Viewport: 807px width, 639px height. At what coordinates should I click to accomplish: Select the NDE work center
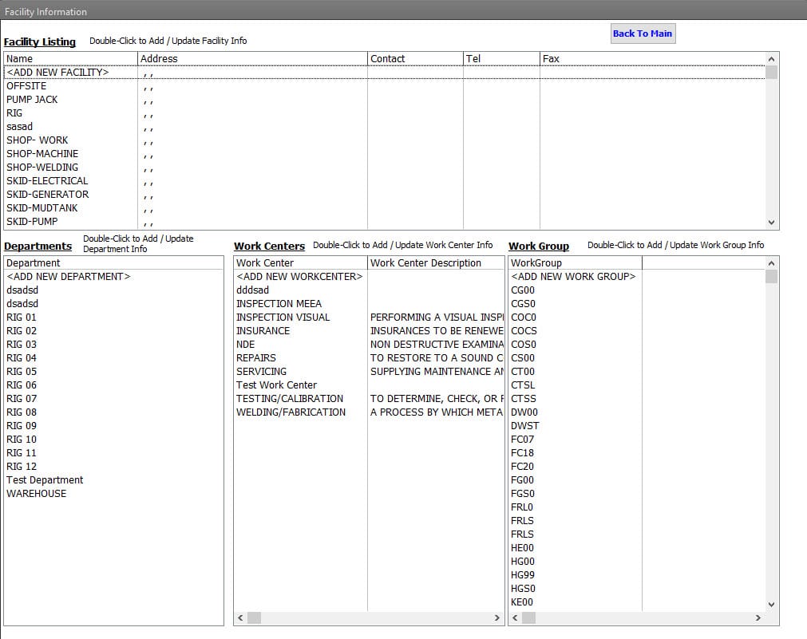[x=369, y=345]
